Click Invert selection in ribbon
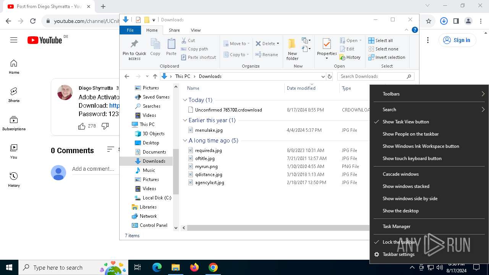 click(x=387, y=57)
